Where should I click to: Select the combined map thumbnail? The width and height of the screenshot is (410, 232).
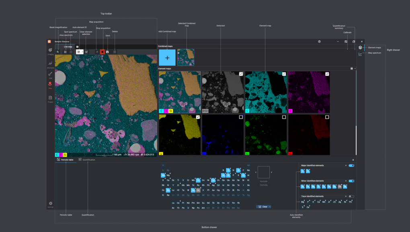tap(186, 57)
